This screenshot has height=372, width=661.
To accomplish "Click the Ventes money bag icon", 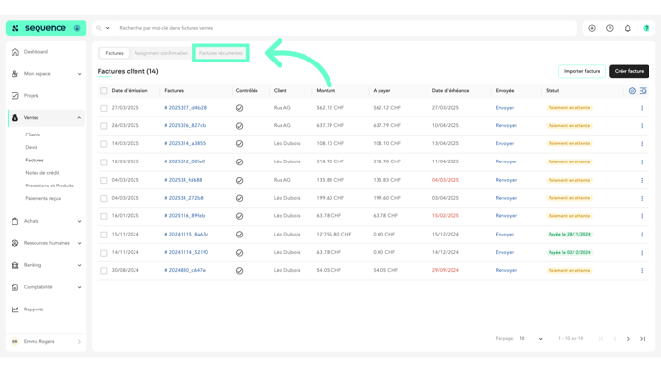I will pyautogui.click(x=15, y=118).
